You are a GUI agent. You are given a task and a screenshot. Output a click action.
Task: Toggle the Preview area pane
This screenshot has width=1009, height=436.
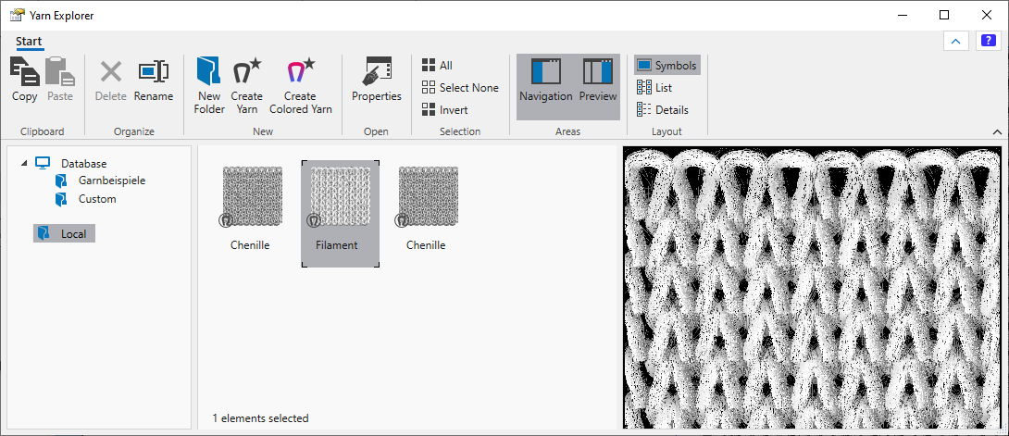coord(597,80)
